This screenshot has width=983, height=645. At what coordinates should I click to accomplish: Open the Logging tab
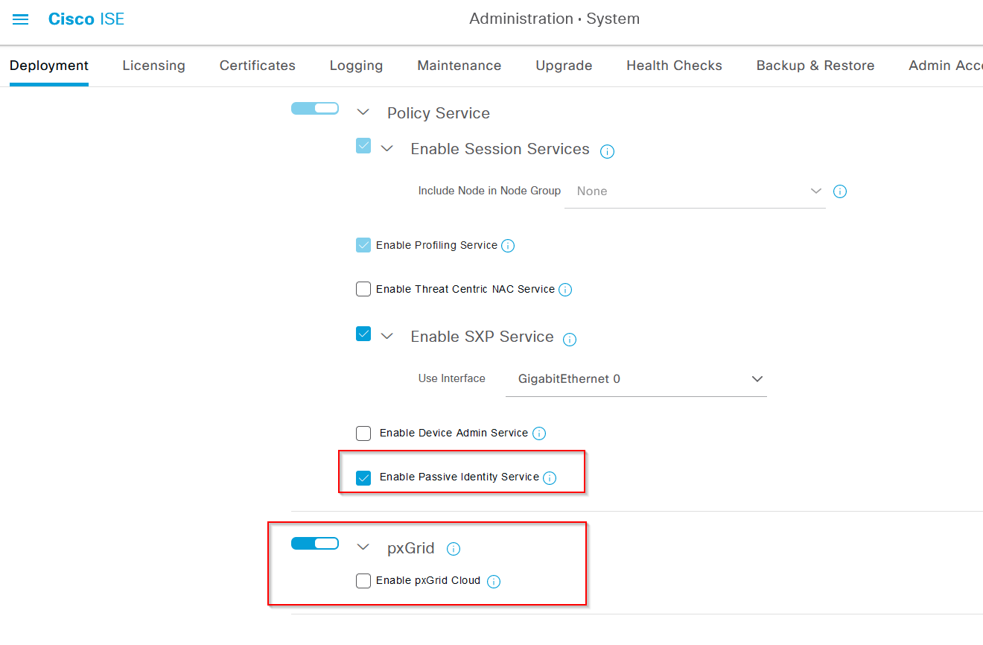click(356, 66)
